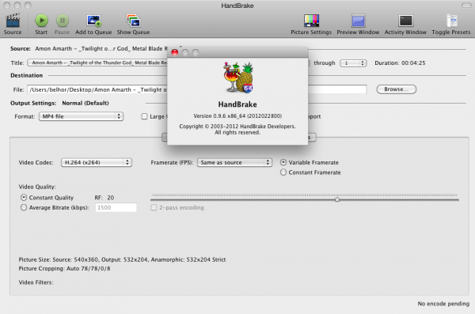Select Average Bitrate (kbps) radio button

[x=23, y=207]
